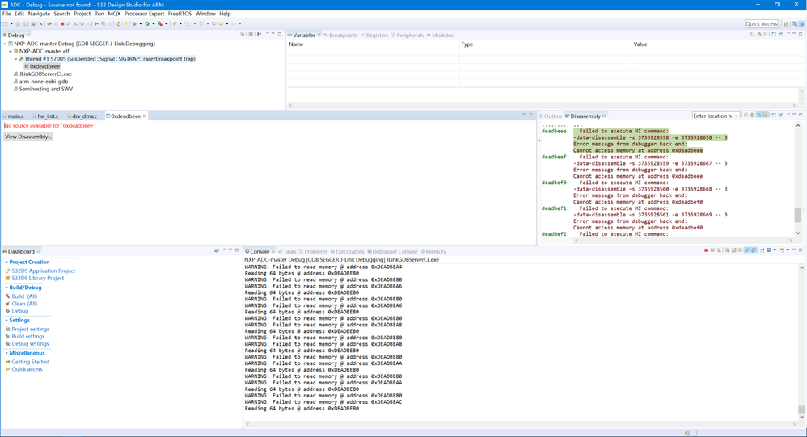Open Disassembly view menu triangle

[788, 114]
